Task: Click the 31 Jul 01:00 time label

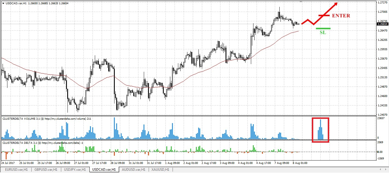Action: coord(136,163)
